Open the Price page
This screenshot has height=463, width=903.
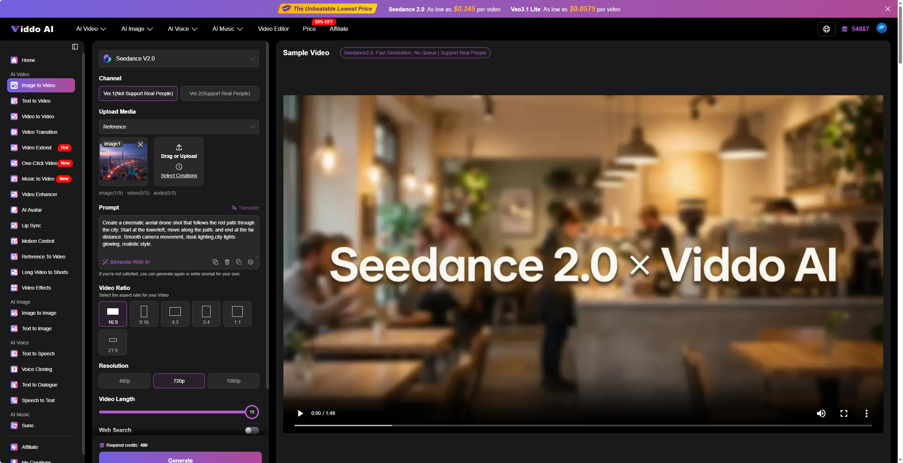coord(309,29)
